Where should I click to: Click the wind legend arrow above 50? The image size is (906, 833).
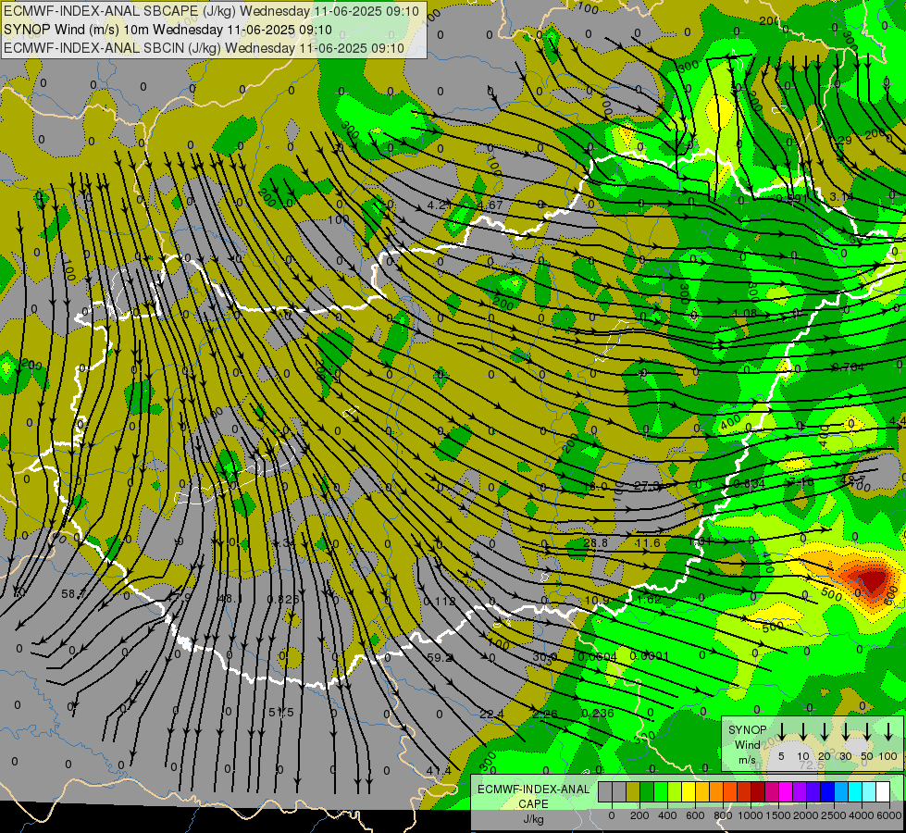(867, 732)
